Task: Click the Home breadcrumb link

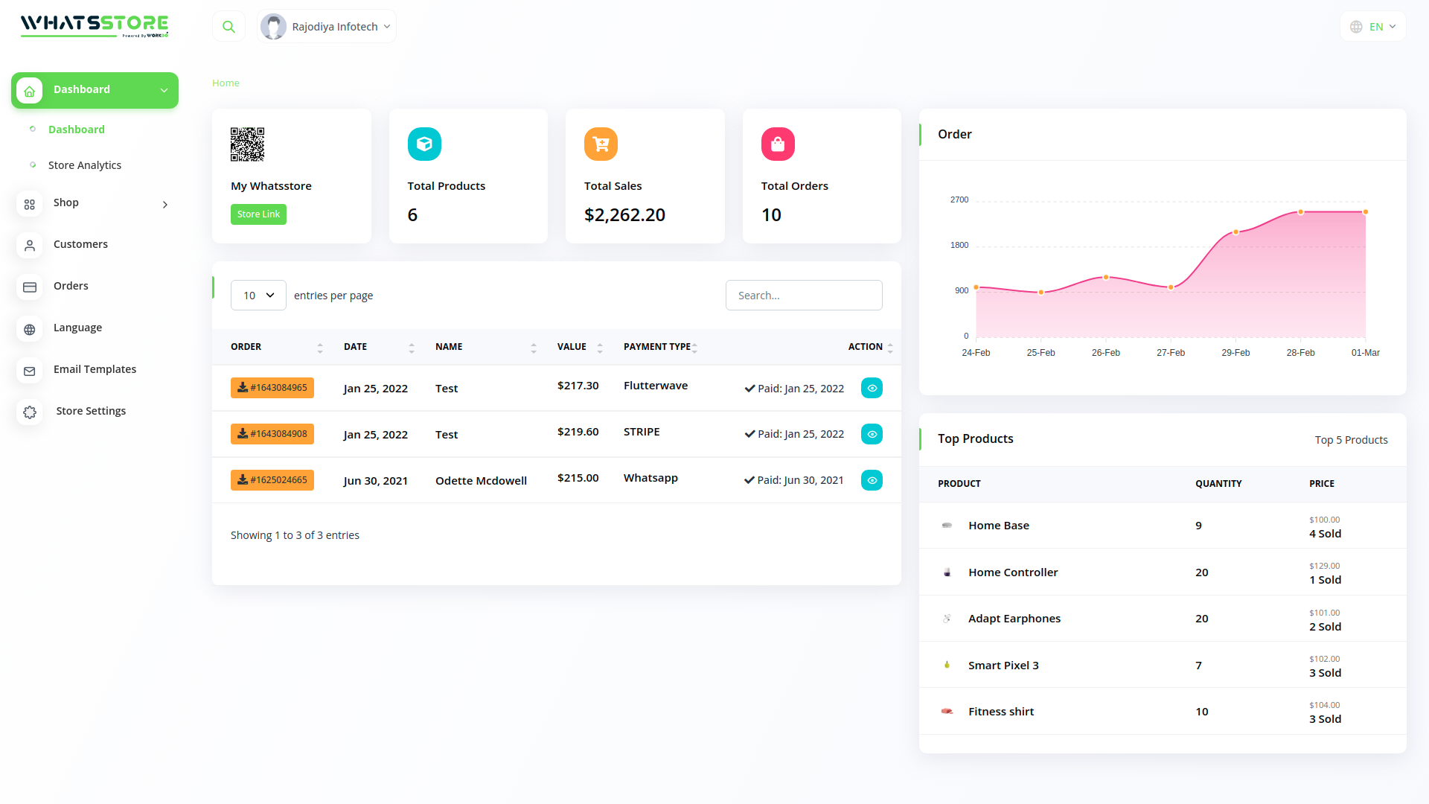Action: pyautogui.click(x=226, y=83)
